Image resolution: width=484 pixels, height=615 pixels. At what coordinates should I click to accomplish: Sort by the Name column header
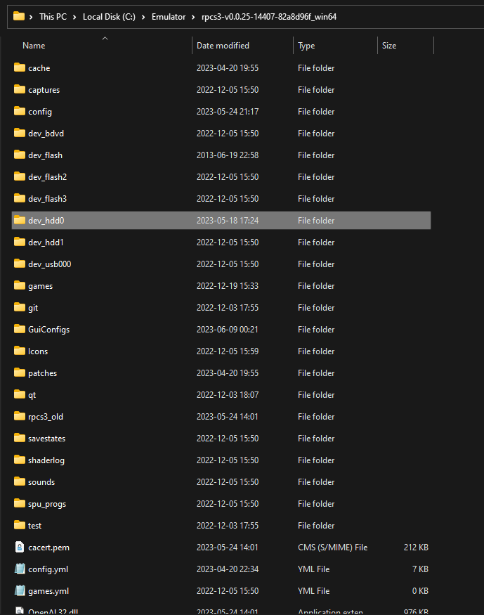click(34, 46)
